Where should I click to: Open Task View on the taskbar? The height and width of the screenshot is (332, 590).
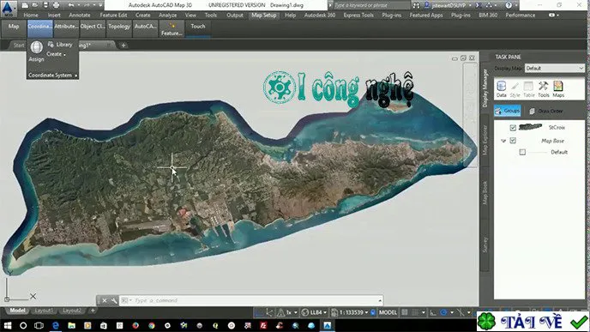39,326
